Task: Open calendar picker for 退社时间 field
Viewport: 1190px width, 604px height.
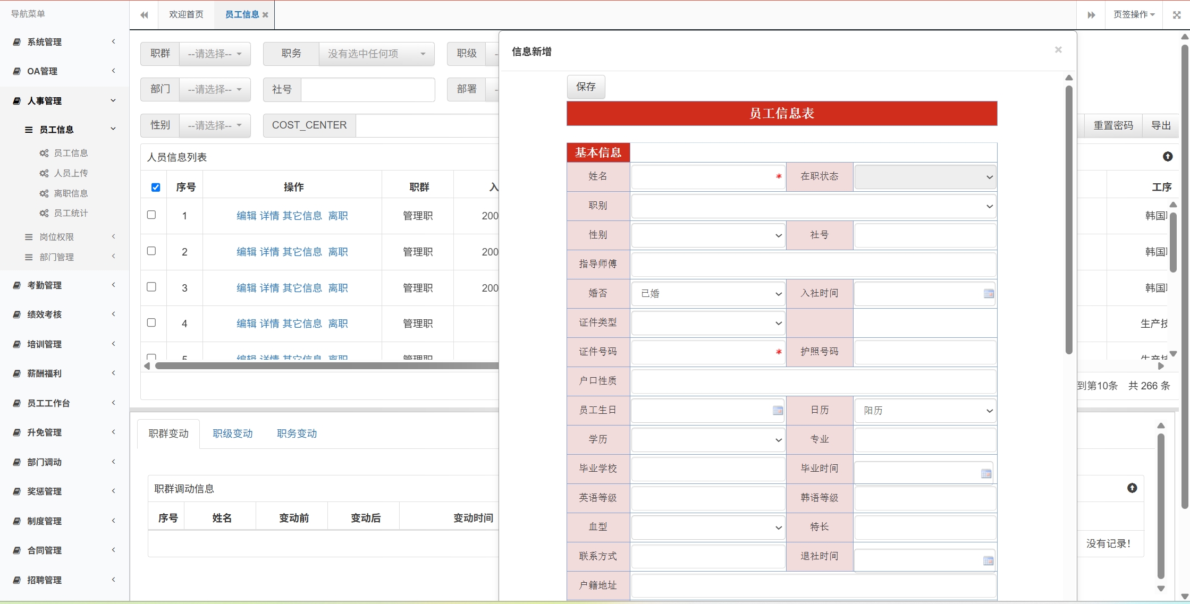Action: click(988, 559)
